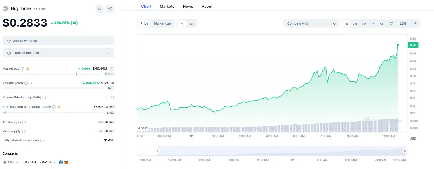Click the blue shield security icon
Viewport: 434px width, 169px height.
point(61,162)
